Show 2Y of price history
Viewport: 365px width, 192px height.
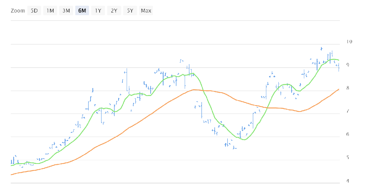point(114,11)
